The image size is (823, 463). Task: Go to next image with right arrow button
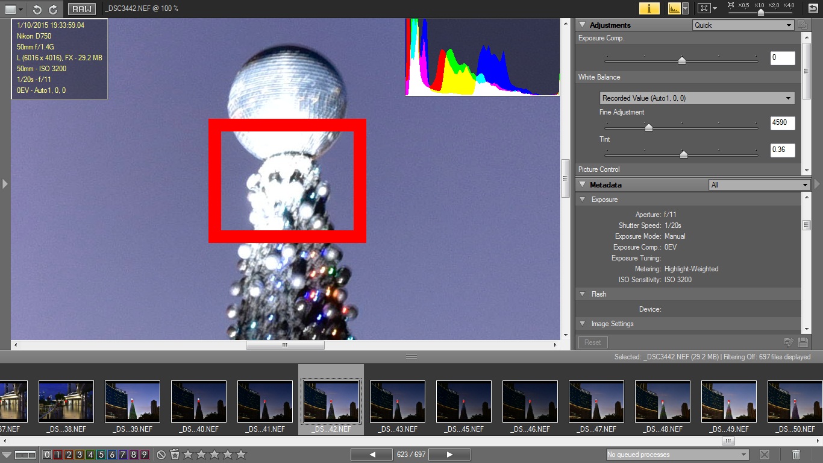[449, 455]
